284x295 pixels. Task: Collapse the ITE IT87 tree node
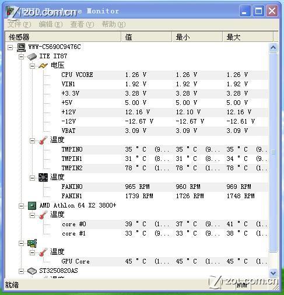tap(21, 57)
